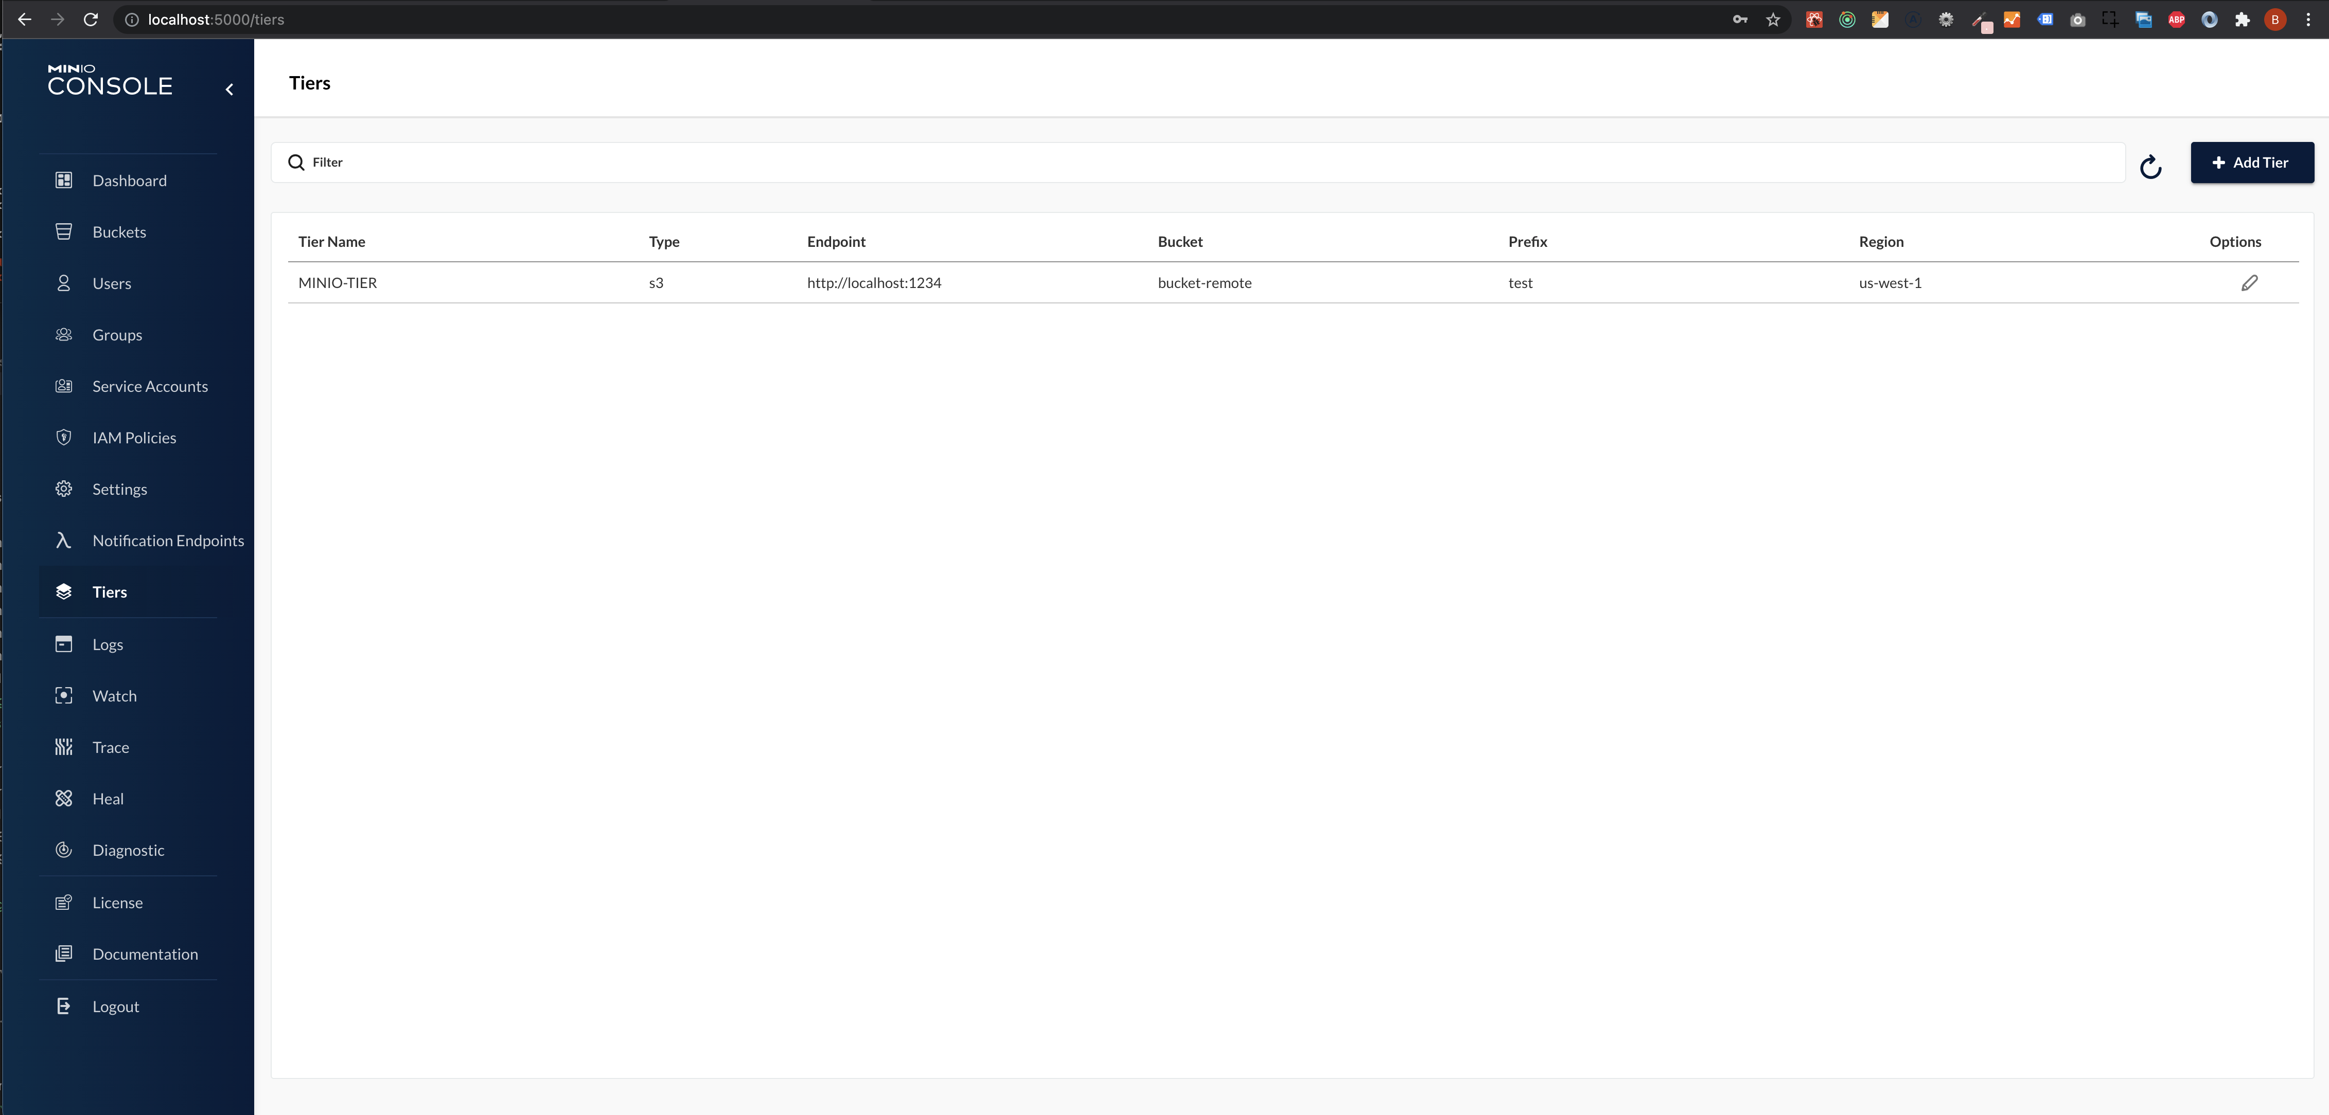This screenshot has width=2329, height=1115.
Task: Open the Diagnostic page
Action: (x=128, y=850)
